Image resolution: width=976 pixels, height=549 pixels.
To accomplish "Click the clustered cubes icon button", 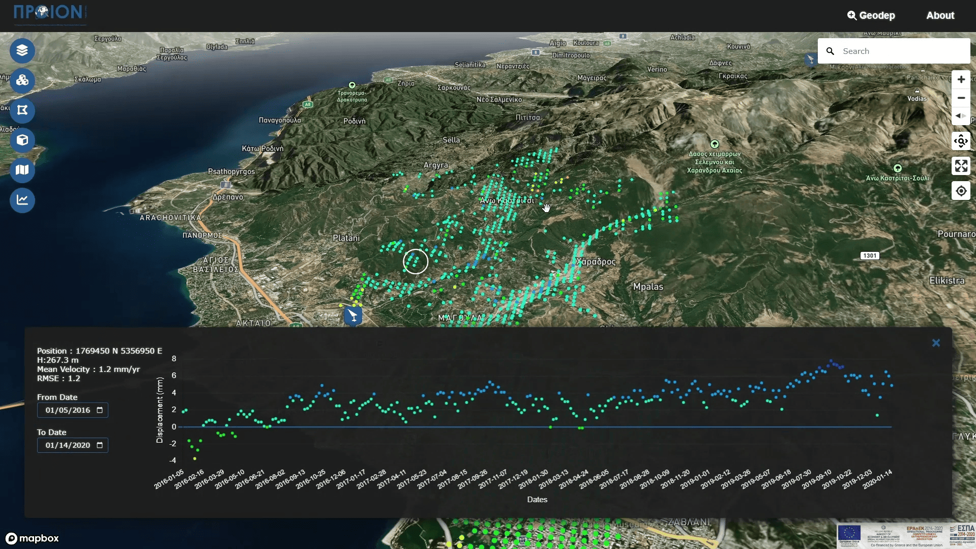I will click(22, 80).
